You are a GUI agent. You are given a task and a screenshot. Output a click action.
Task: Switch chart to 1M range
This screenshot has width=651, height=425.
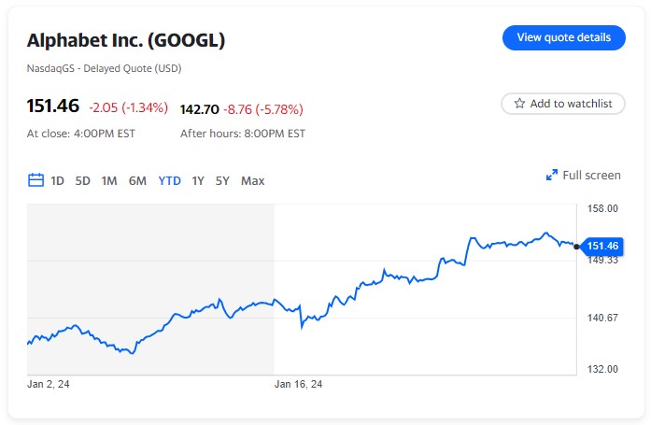tap(109, 180)
